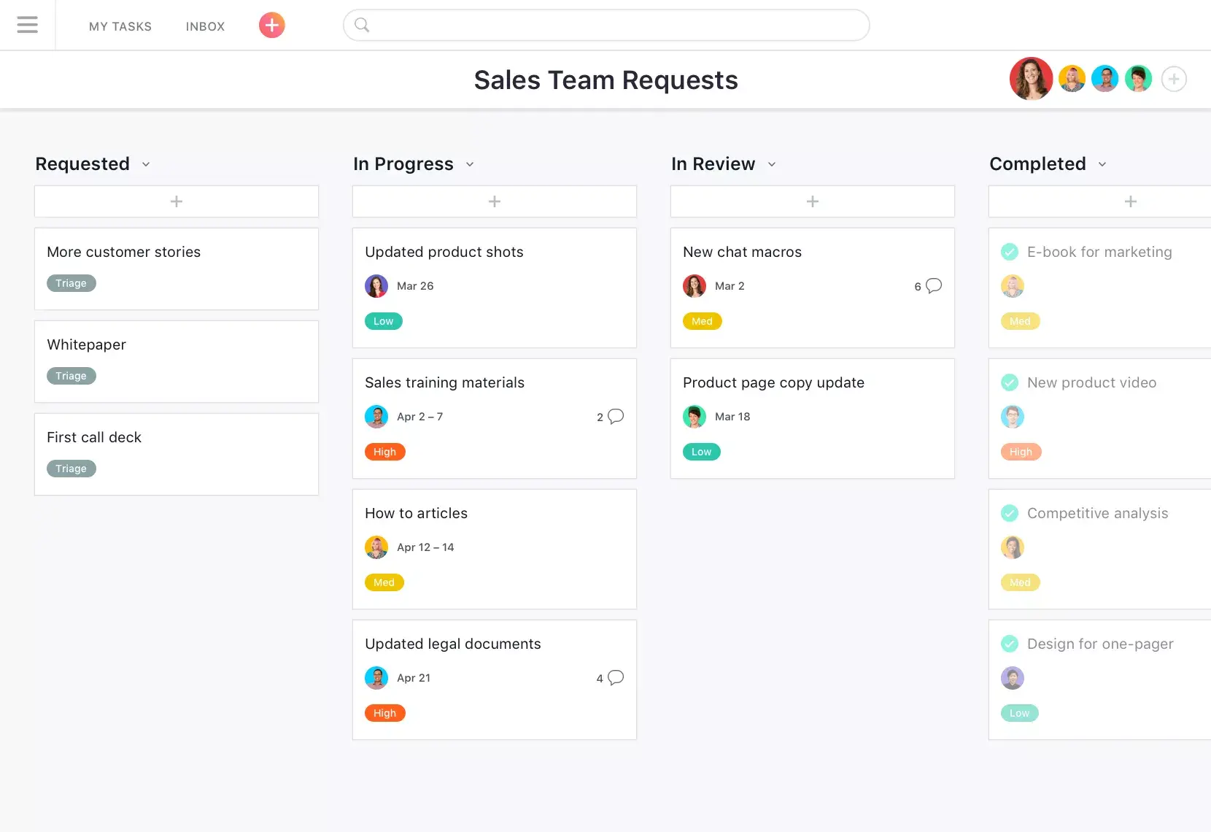Add a member with the plus circle icon

point(1173,79)
